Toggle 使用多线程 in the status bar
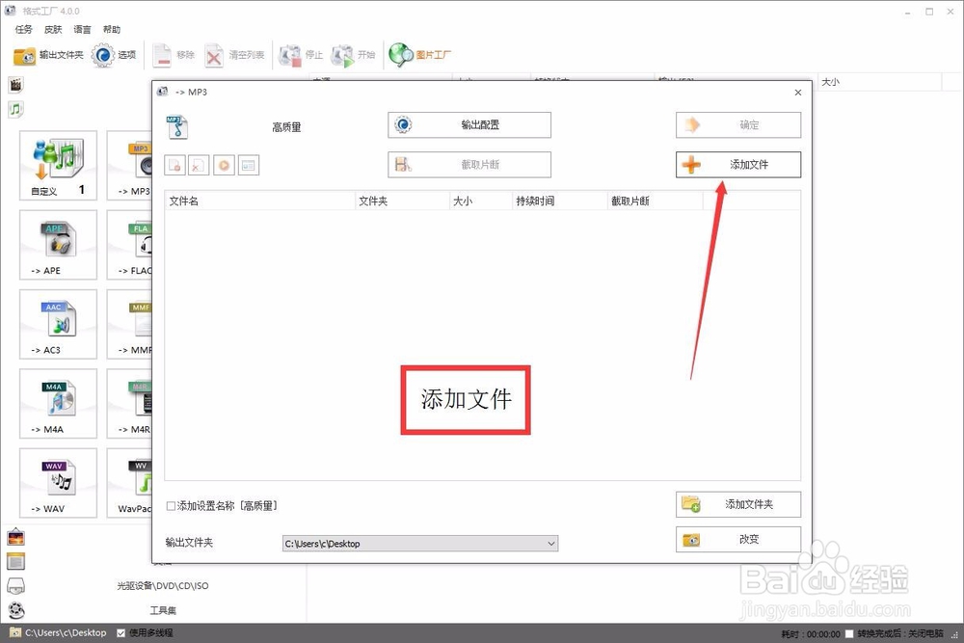Viewport: 964px width, 643px height. tap(119, 634)
